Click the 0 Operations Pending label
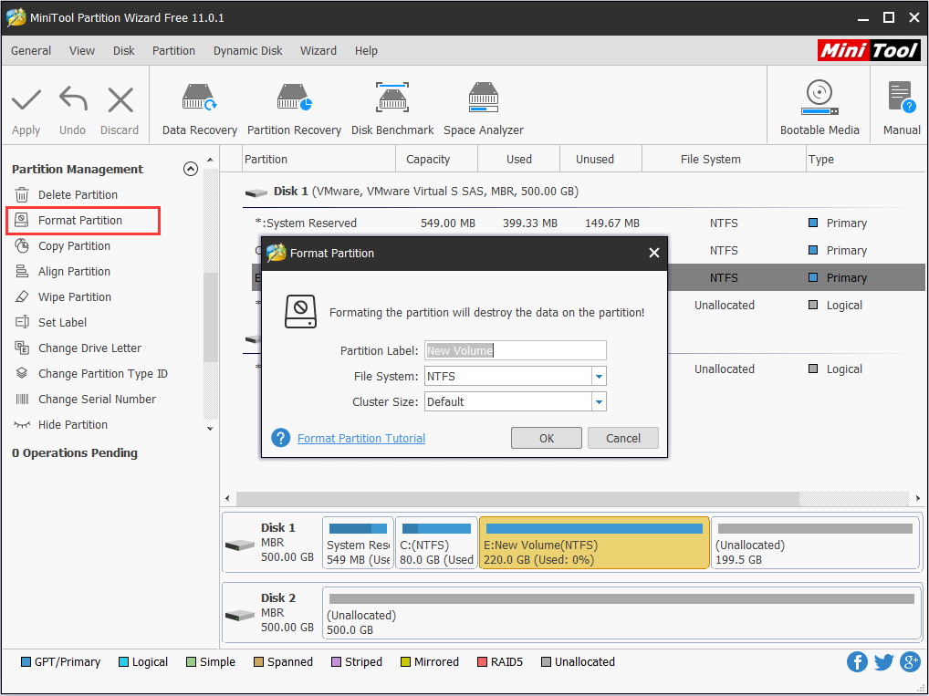929x696 pixels. click(x=75, y=453)
